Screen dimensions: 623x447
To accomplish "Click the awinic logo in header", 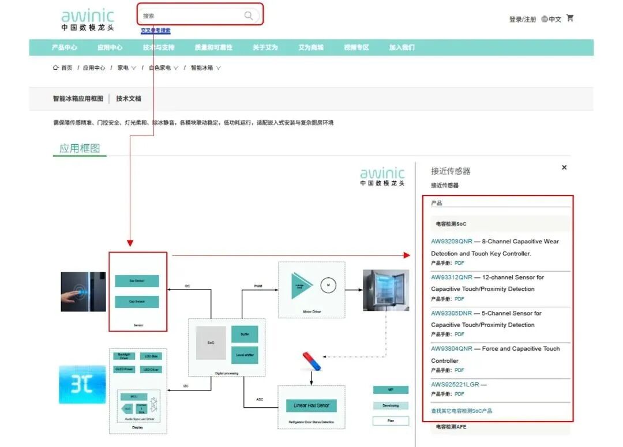I will 88,20.
